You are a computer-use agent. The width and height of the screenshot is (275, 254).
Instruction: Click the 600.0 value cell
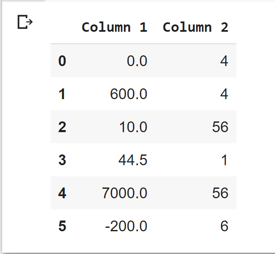coord(129,94)
